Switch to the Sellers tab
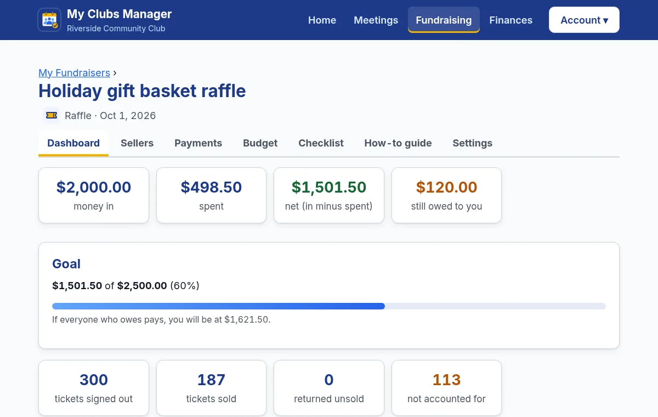 137,143
